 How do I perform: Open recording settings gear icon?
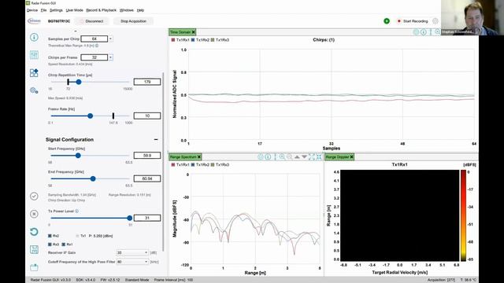435,21
